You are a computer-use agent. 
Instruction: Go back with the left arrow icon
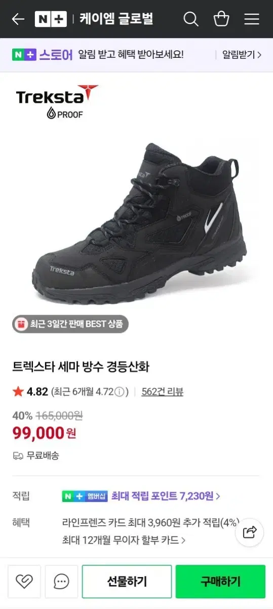[x=18, y=19]
